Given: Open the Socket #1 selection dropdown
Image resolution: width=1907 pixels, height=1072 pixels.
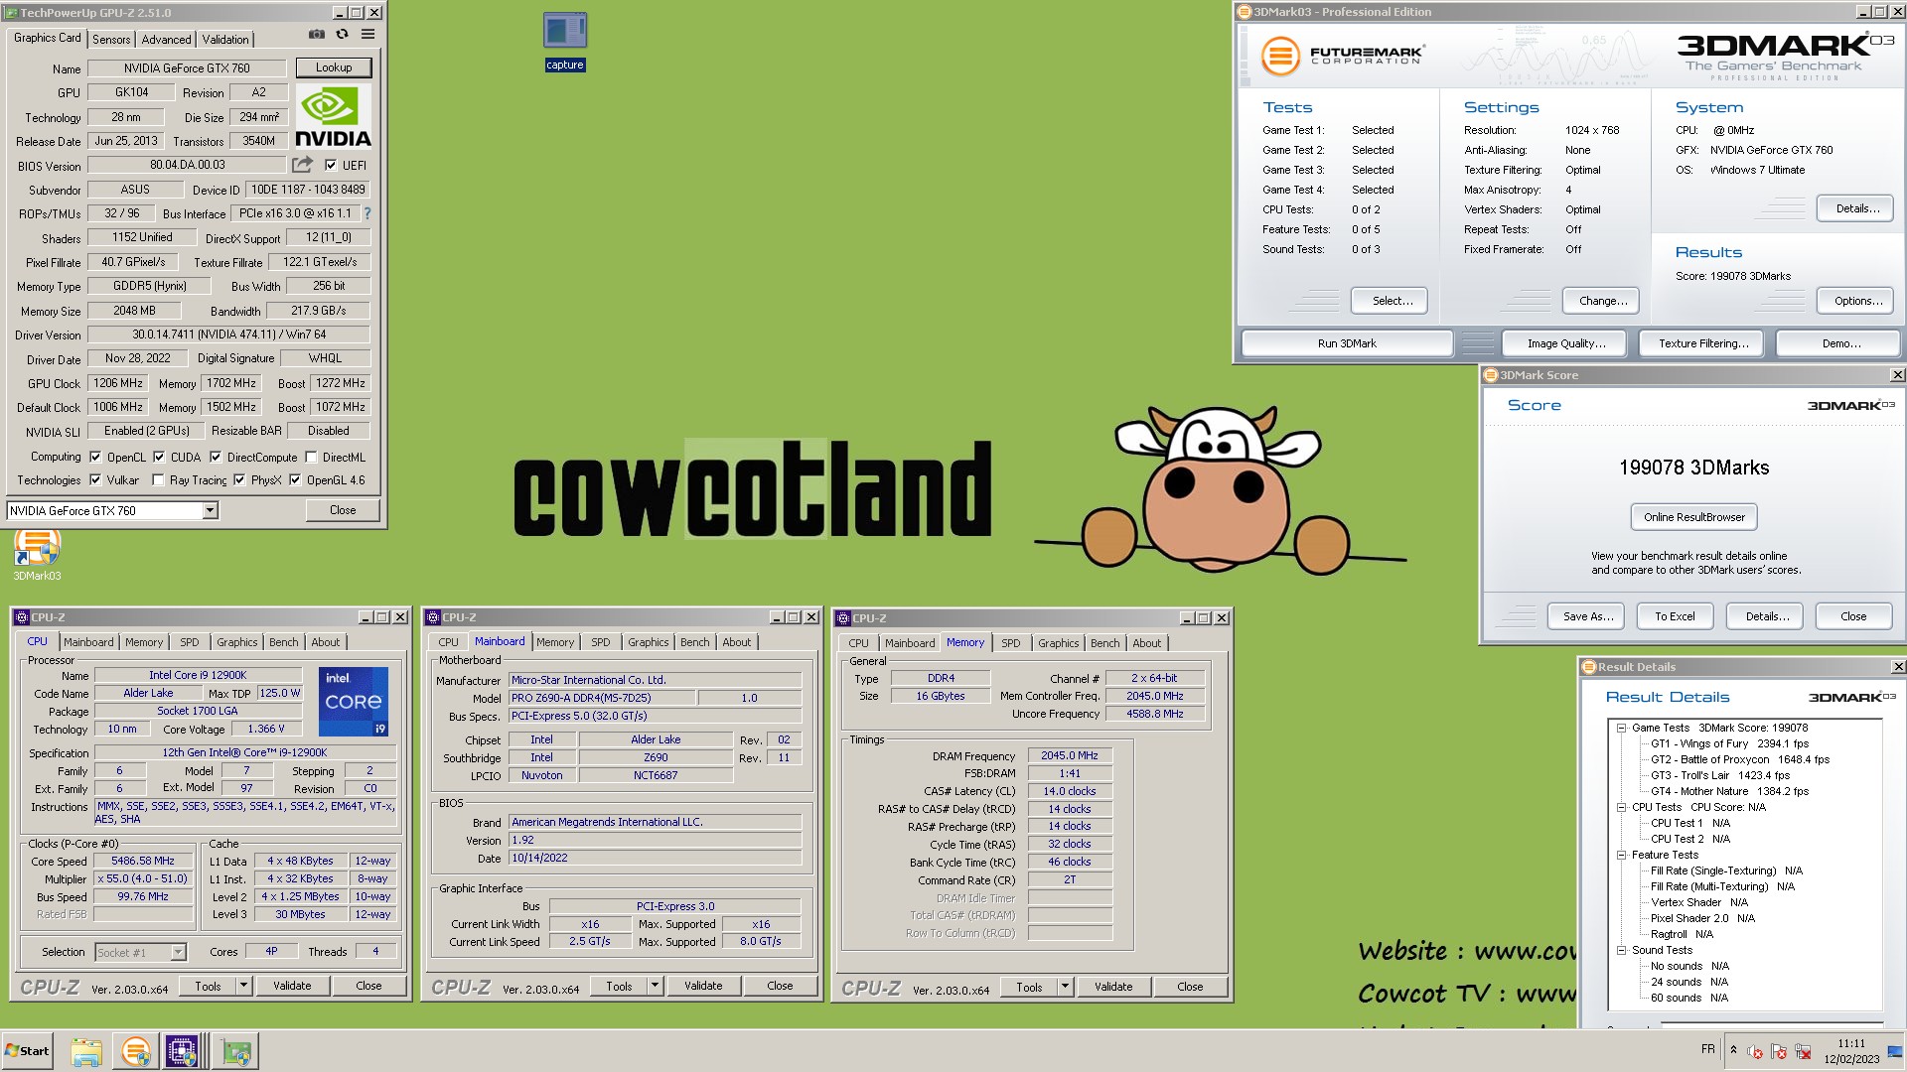Looking at the screenshot, I should pos(178,953).
